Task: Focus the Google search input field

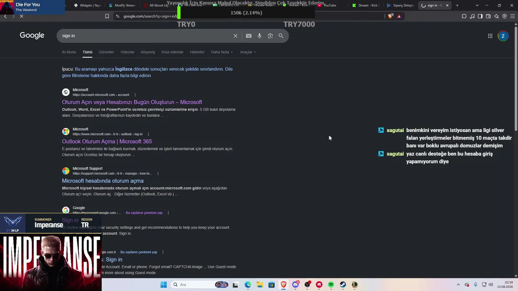Action: click(146, 36)
